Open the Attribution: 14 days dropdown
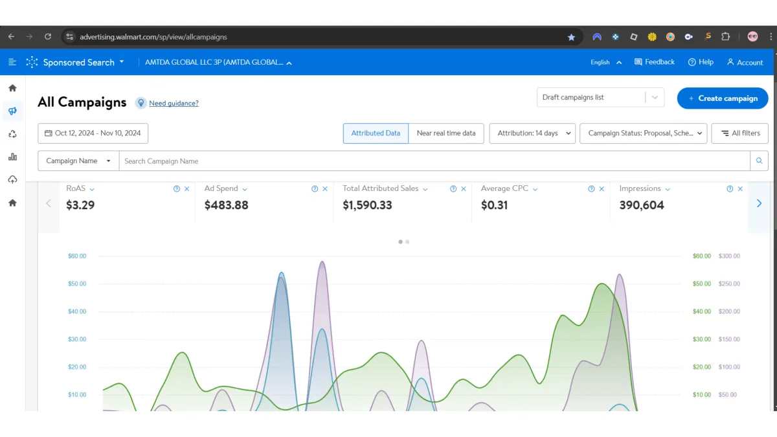This screenshot has height=437, width=777. pyautogui.click(x=532, y=133)
